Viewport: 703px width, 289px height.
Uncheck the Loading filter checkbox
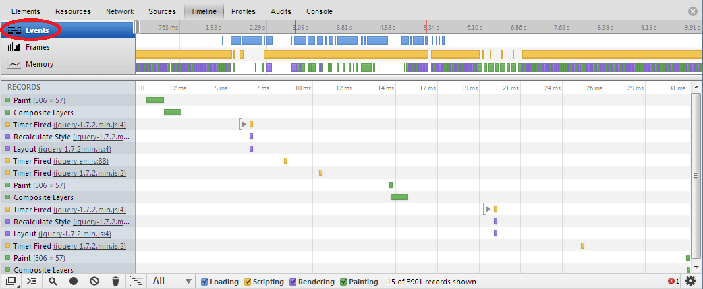pos(204,282)
